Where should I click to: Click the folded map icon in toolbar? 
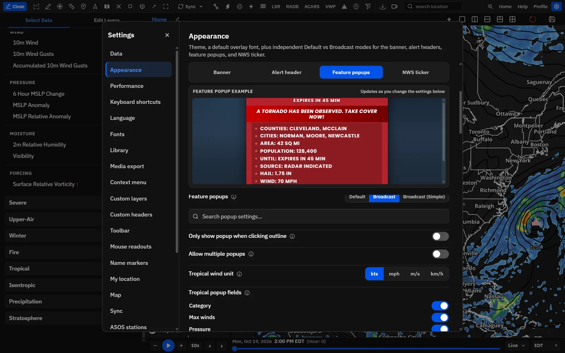[107, 6]
